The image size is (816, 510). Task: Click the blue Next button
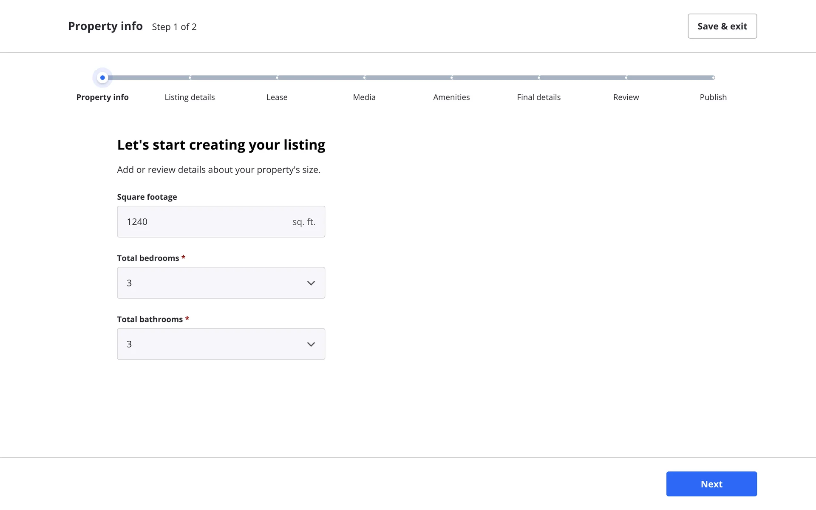(x=711, y=484)
